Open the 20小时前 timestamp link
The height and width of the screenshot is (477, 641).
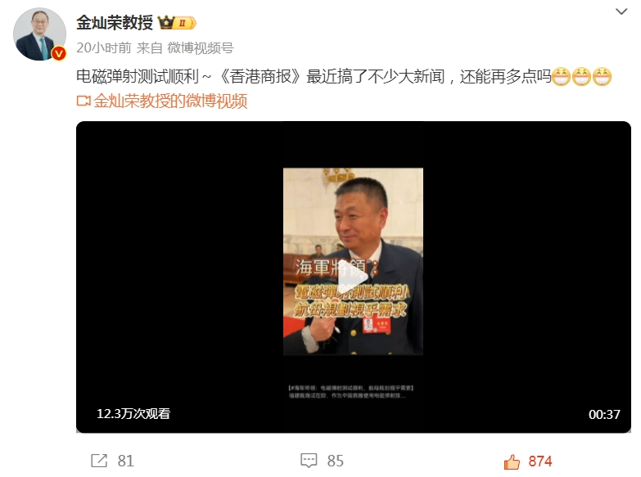click(x=103, y=47)
